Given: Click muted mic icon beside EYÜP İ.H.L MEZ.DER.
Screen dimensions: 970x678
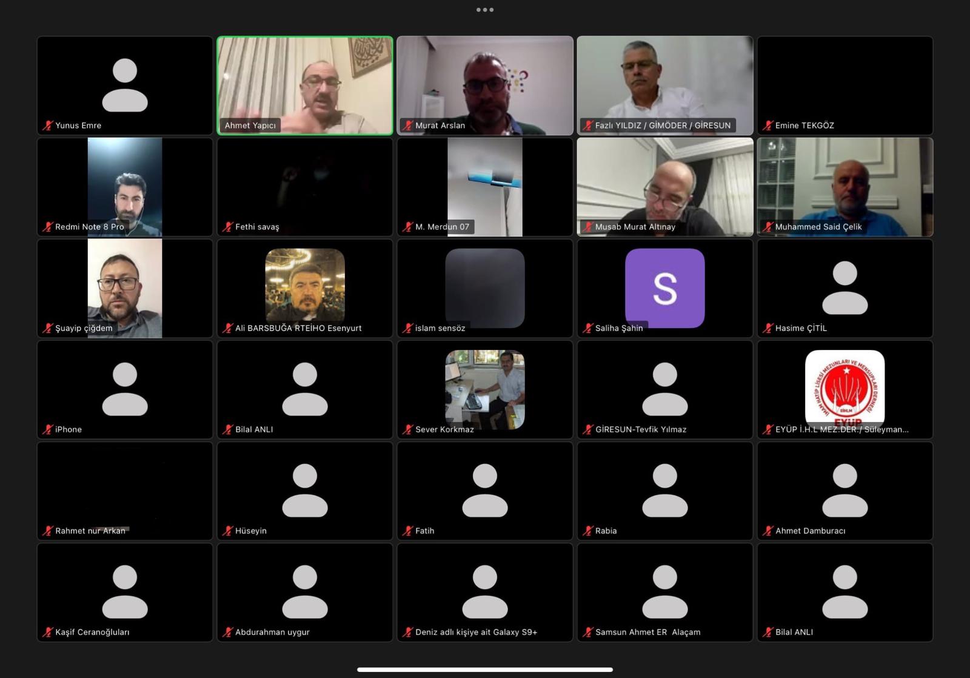Looking at the screenshot, I should click(x=768, y=429).
